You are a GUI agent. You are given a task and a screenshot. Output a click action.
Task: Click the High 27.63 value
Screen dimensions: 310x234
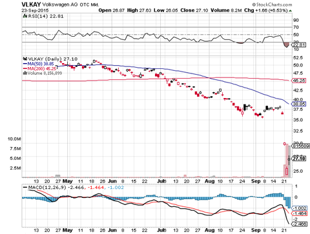139,10
